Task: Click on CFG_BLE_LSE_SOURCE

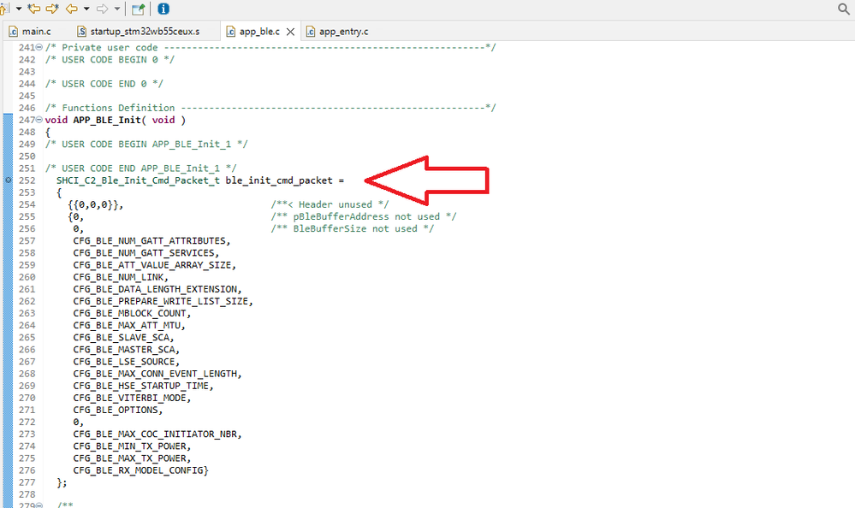Action: pos(124,362)
